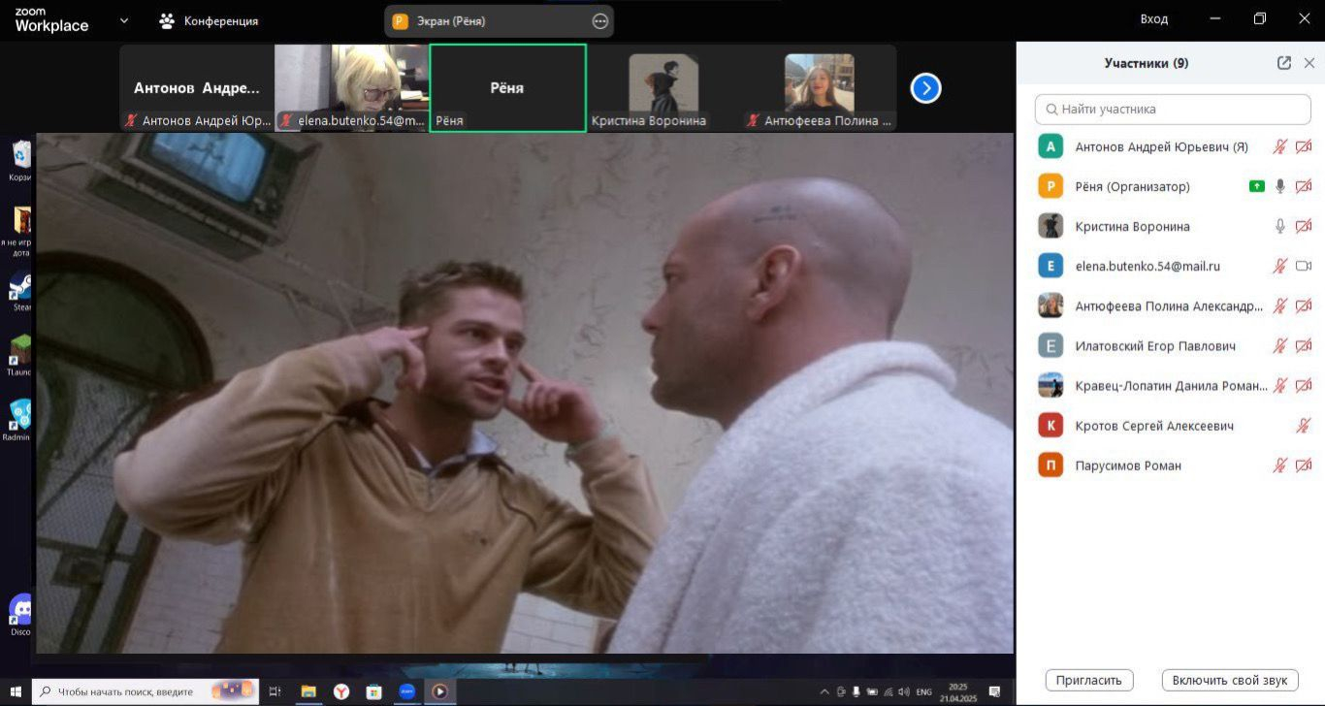This screenshot has height=706, width=1325.
Task: Click the Вход sign-in link
Action: (1154, 19)
